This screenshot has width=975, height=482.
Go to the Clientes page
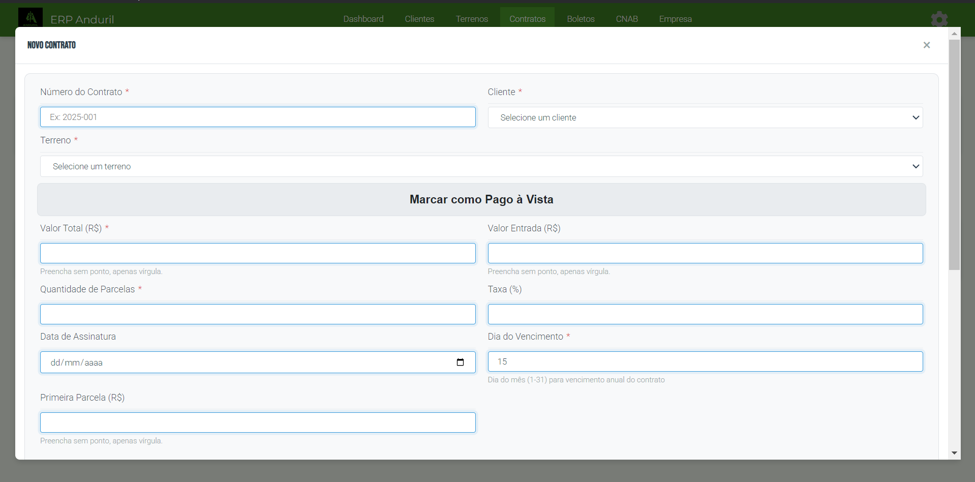coord(419,19)
